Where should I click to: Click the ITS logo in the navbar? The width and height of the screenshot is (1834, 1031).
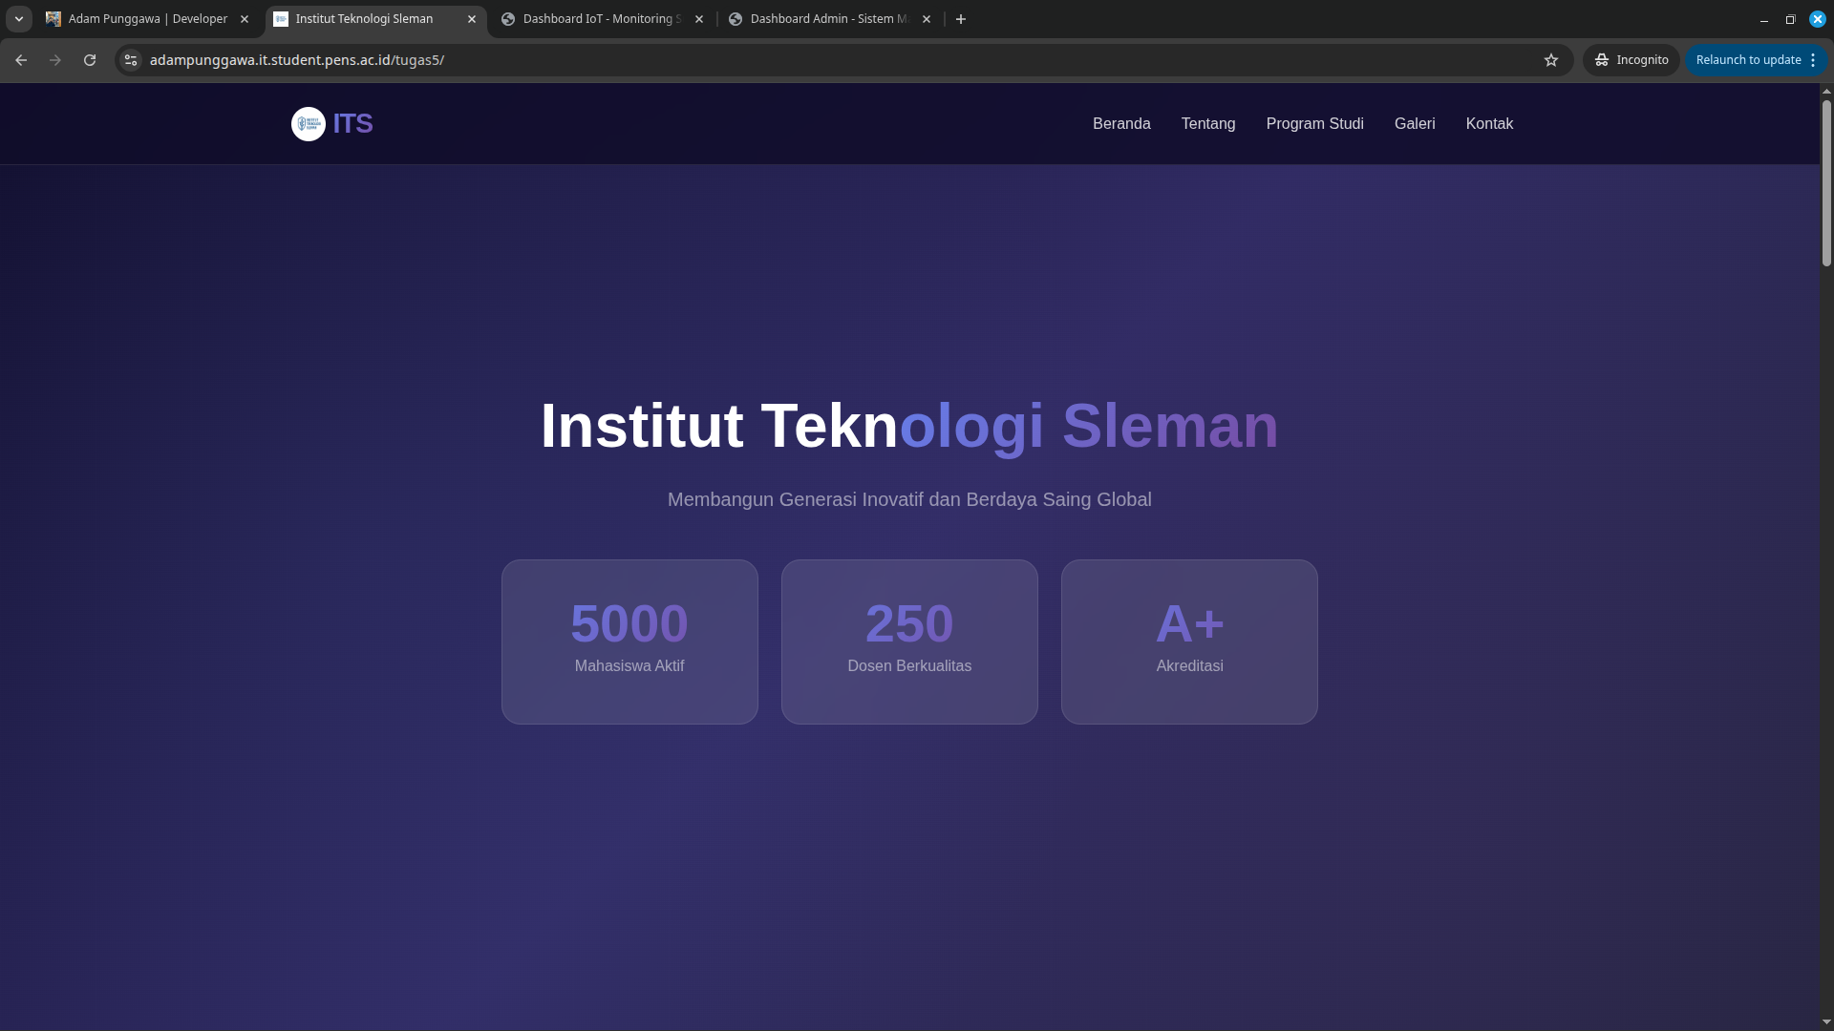click(x=330, y=123)
